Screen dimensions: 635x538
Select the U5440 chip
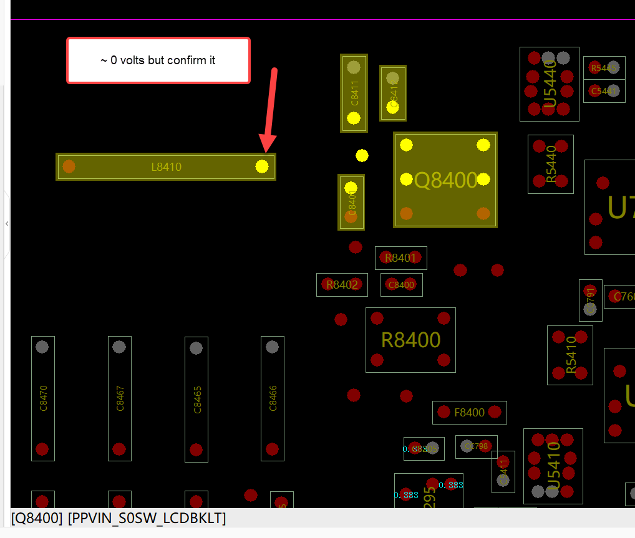(x=549, y=84)
